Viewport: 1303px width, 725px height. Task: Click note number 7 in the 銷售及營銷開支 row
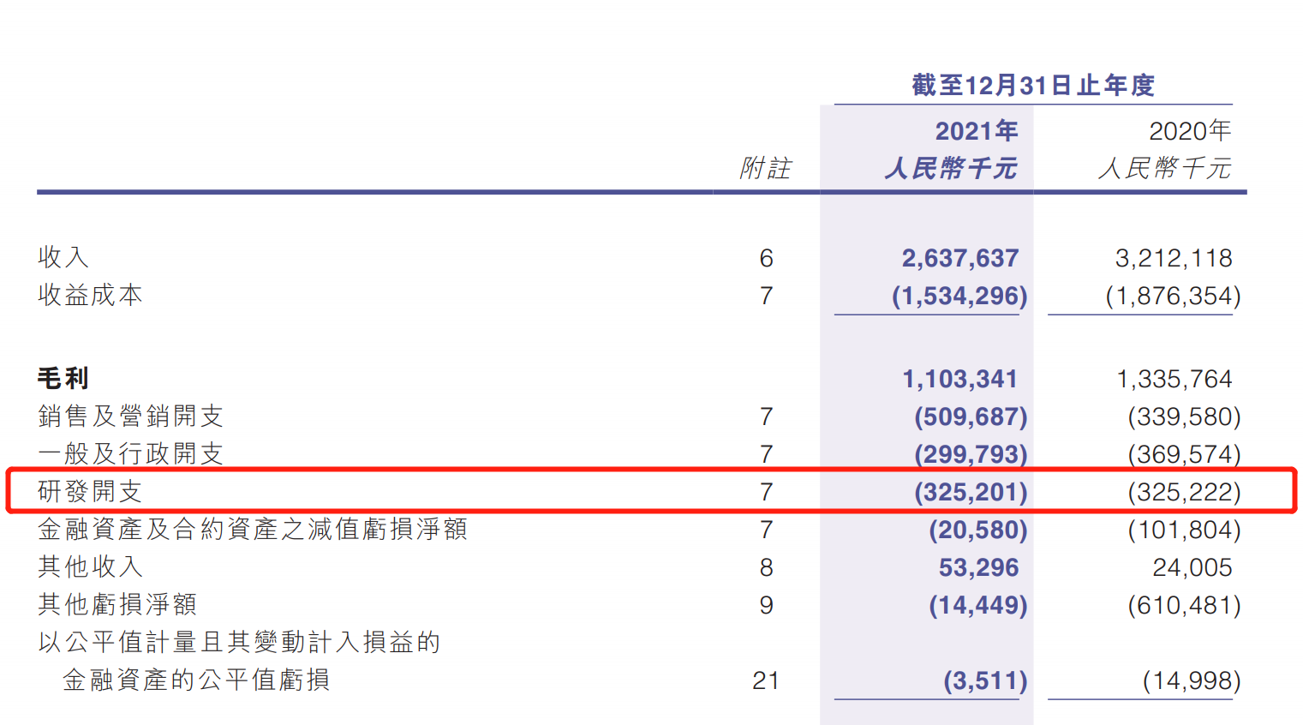click(766, 416)
